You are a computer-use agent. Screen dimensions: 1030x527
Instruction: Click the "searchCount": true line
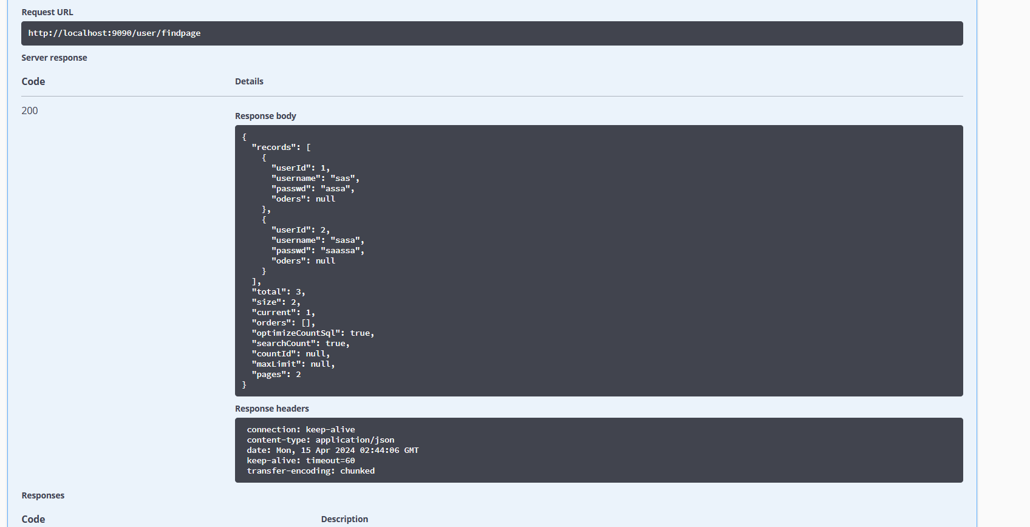[x=301, y=344]
